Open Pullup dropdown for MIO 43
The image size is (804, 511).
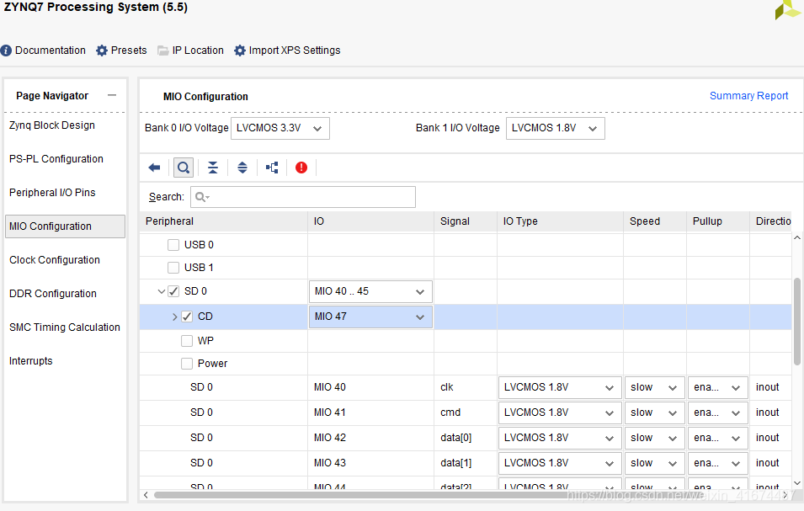coord(717,463)
